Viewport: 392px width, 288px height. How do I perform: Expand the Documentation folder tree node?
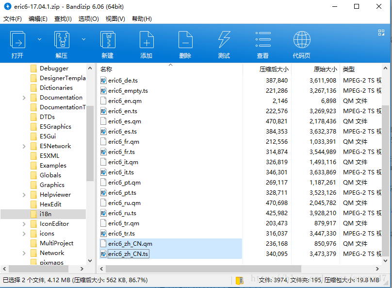click(24, 98)
